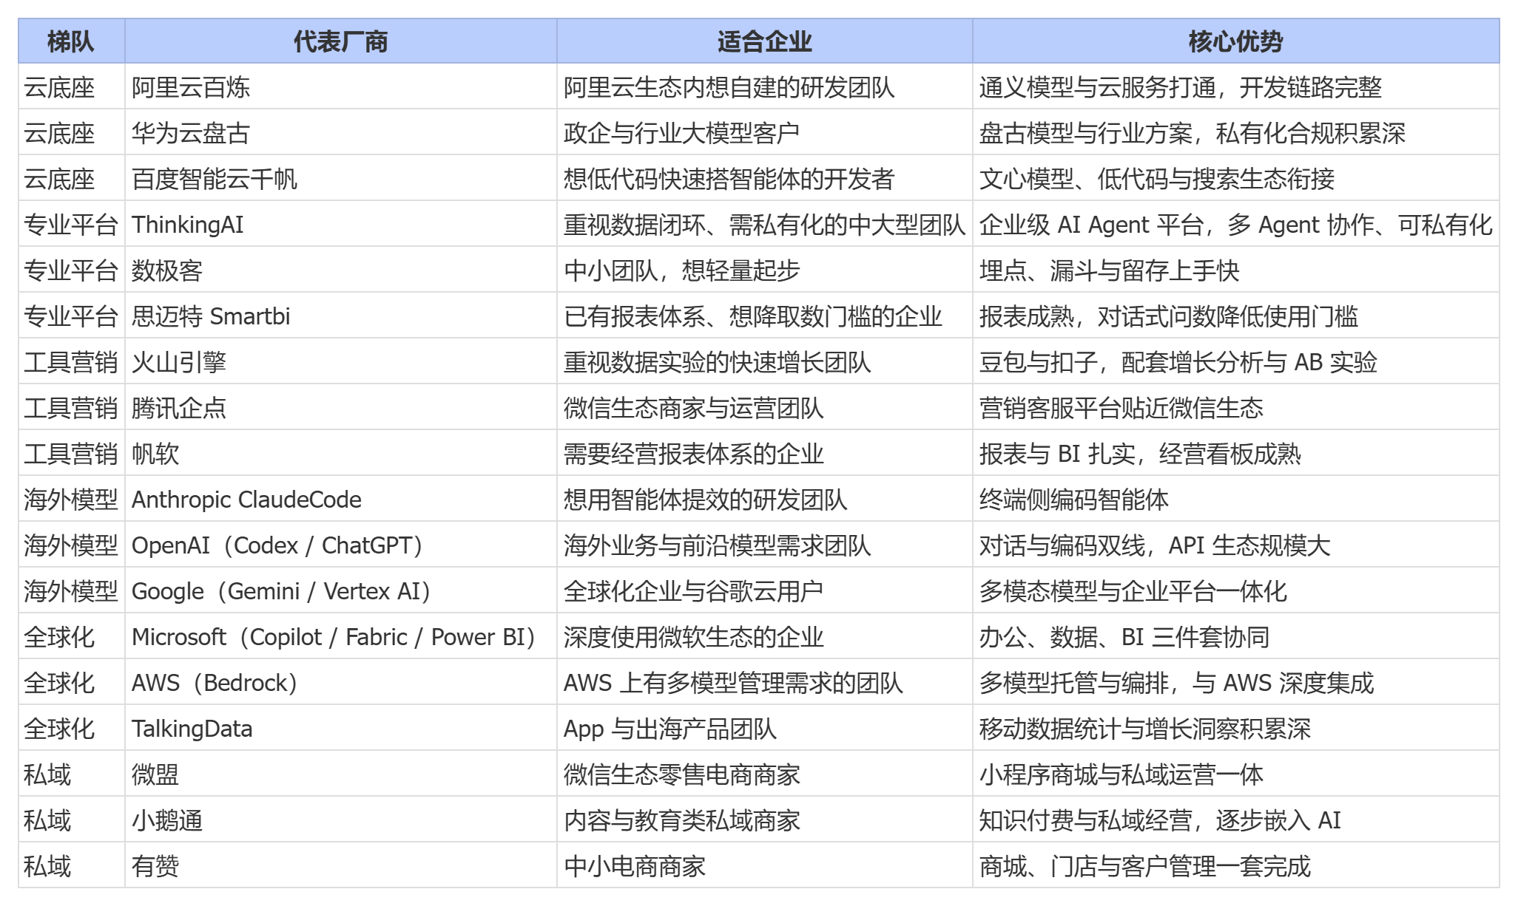Click 云底座 in the 阿里云百炼 row
This screenshot has height=906, width=1518.
(72, 86)
